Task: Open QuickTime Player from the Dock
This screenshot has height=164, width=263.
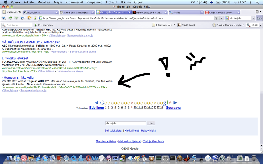Action: coord(74,158)
